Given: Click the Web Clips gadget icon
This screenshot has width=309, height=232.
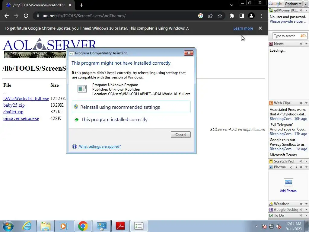Looking at the screenshot, I should click(271, 103).
